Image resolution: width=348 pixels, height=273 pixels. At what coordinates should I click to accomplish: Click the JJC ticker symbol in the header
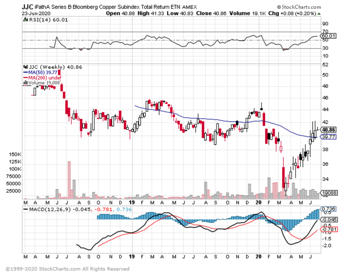tap(27, 7)
